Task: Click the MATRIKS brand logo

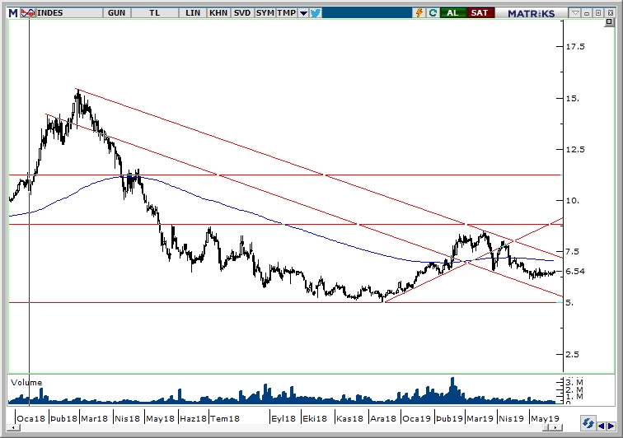Action: point(532,13)
